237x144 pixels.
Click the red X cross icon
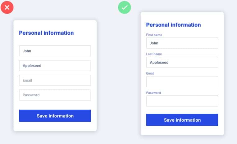click(x=7, y=7)
